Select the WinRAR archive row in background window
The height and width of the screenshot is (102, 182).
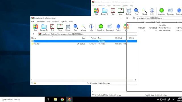160,28
